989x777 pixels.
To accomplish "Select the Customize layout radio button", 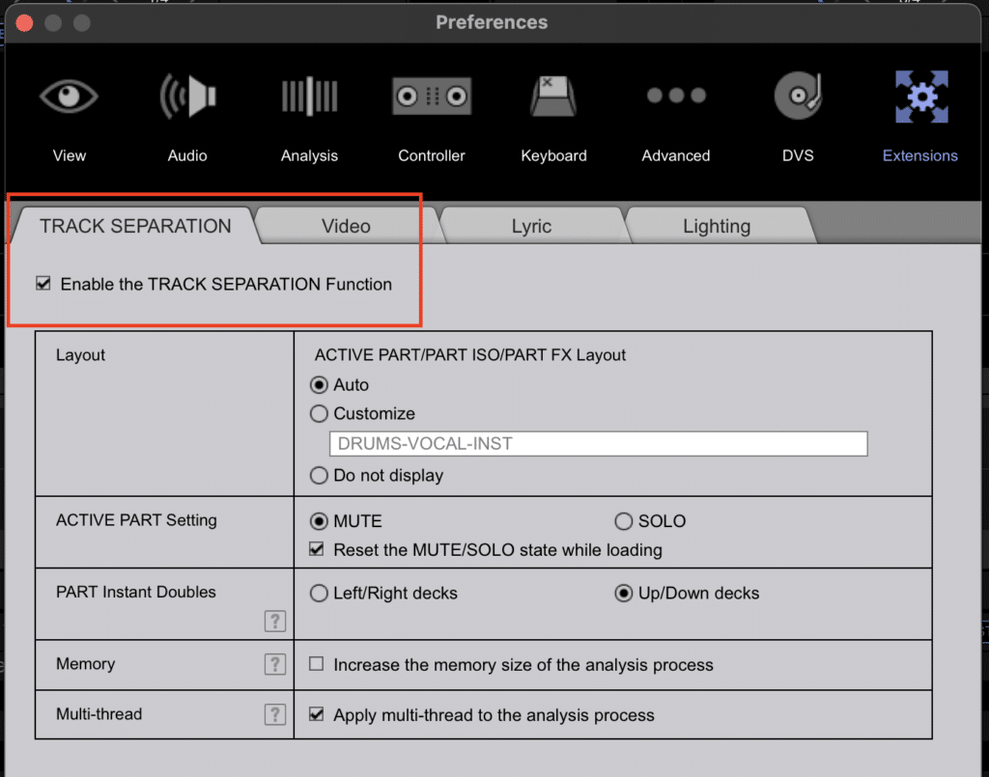I will 319,414.
